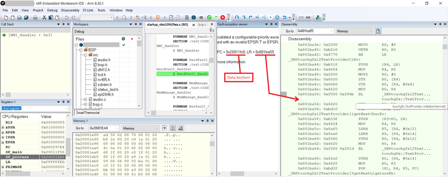Click the Go (run) debug icon
This screenshot has width=448, height=177.
[x=271, y=17]
